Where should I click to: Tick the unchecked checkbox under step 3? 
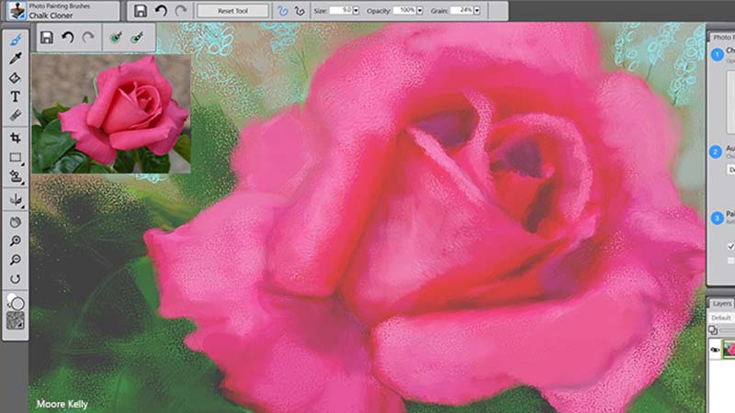(x=730, y=261)
